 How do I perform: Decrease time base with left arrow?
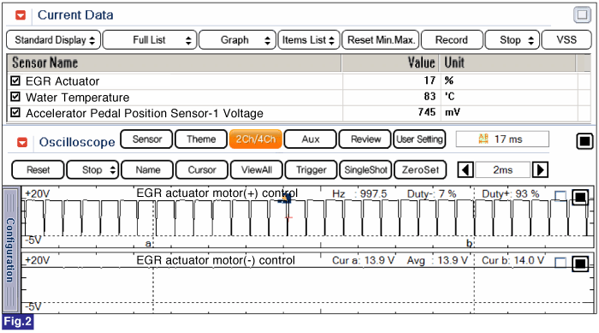tap(466, 169)
